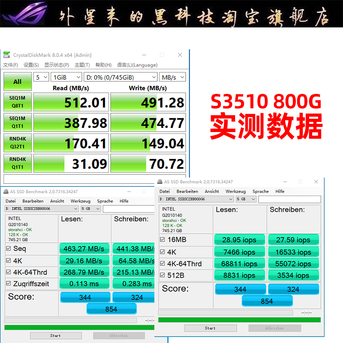Open 语言(L)(Language) menu in CrystalDiskMark
Image resolution: width=343 pixels, height=343 pixels.
137,65
